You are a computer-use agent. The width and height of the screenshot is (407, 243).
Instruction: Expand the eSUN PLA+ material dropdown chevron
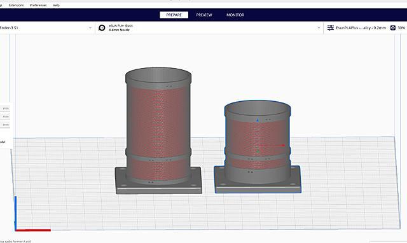[x=319, y=28]
